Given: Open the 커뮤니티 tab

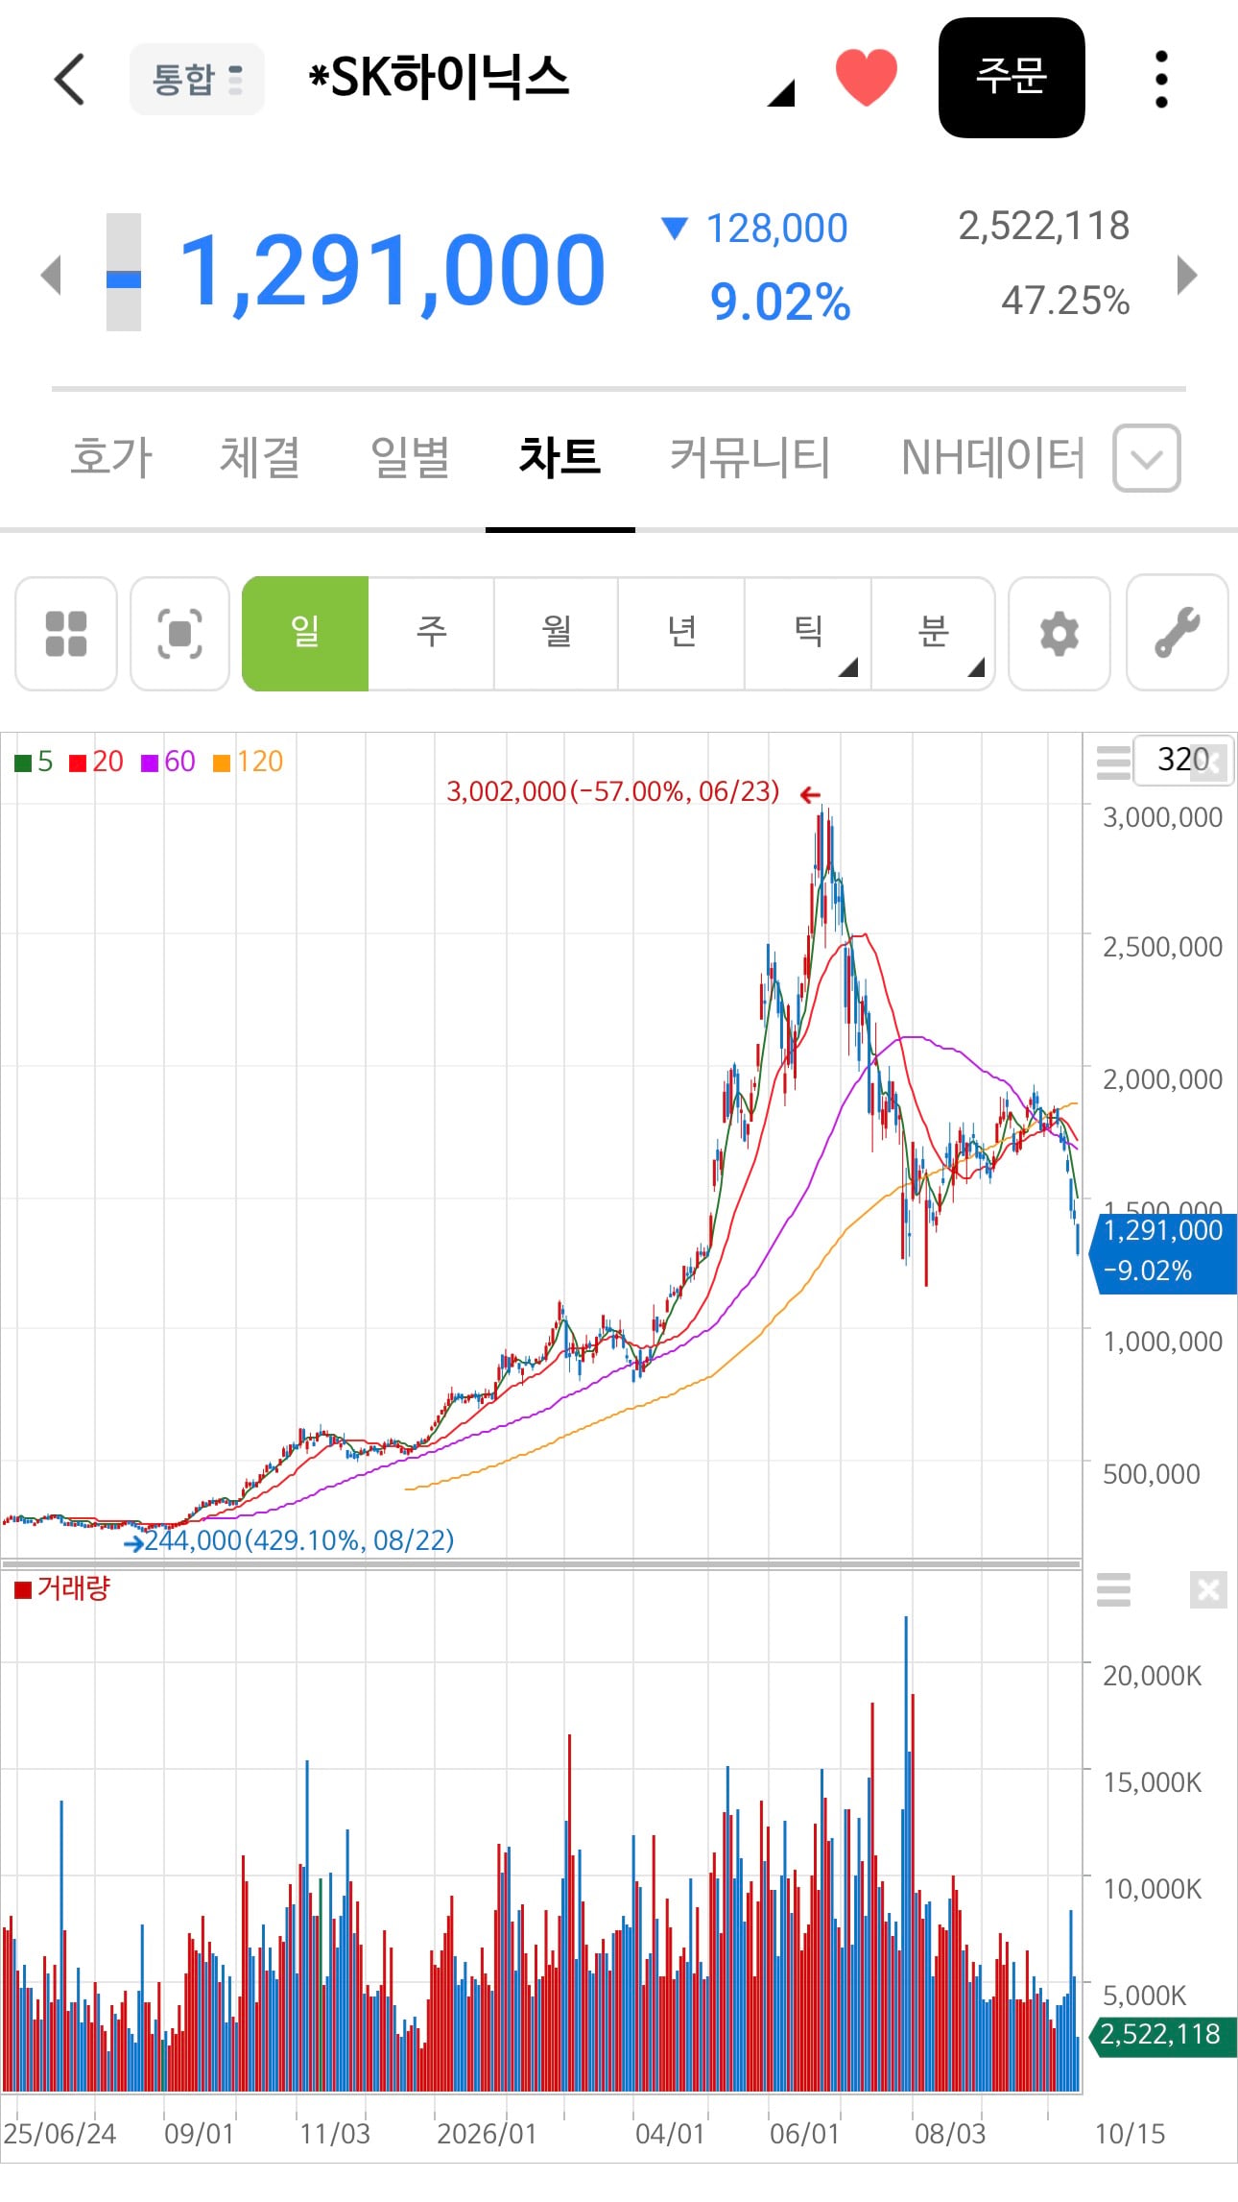Looking at the screenshot, I should click(x=750, y=457).
